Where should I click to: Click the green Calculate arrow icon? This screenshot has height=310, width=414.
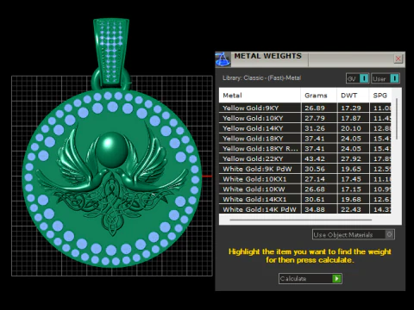click(x=336, y=278)
